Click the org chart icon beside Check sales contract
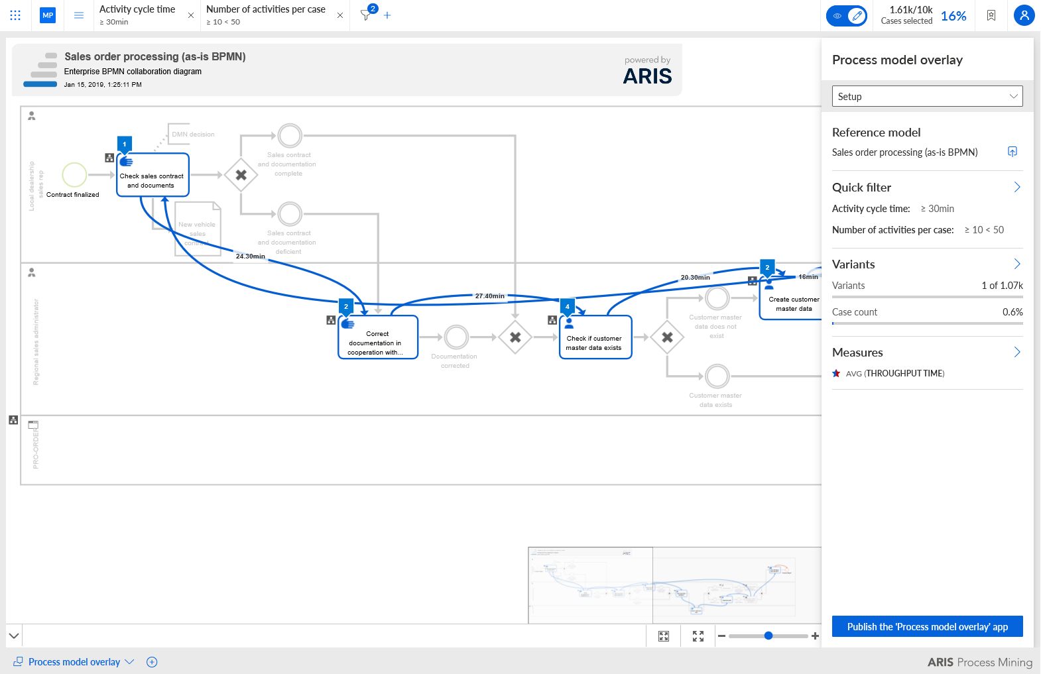Screen dimensions: 1041x674 (109, 158)
